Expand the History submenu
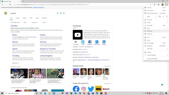Image resolution: width=169 pixels, height=95 pixels. [156, 23]
